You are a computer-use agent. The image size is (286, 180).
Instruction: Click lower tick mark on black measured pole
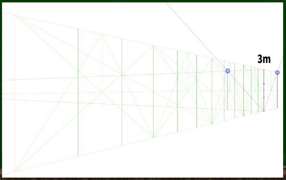click(264, 97)
